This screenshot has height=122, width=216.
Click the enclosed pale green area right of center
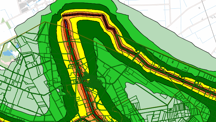(146, 95)
